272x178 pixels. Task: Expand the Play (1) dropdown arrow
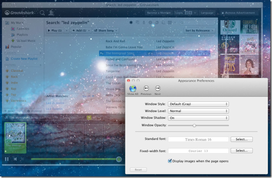coord(67,31)
